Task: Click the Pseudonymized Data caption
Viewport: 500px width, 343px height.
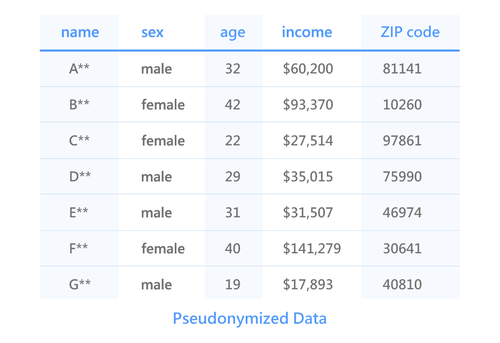Action: [x=250, y=319]
